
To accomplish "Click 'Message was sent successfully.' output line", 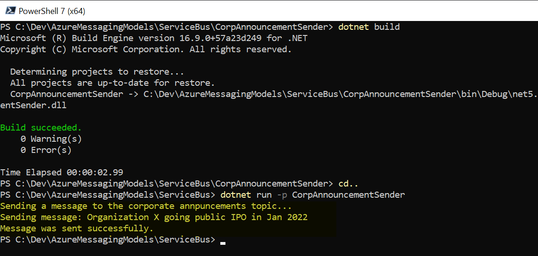I will click(x=77, y=228).
